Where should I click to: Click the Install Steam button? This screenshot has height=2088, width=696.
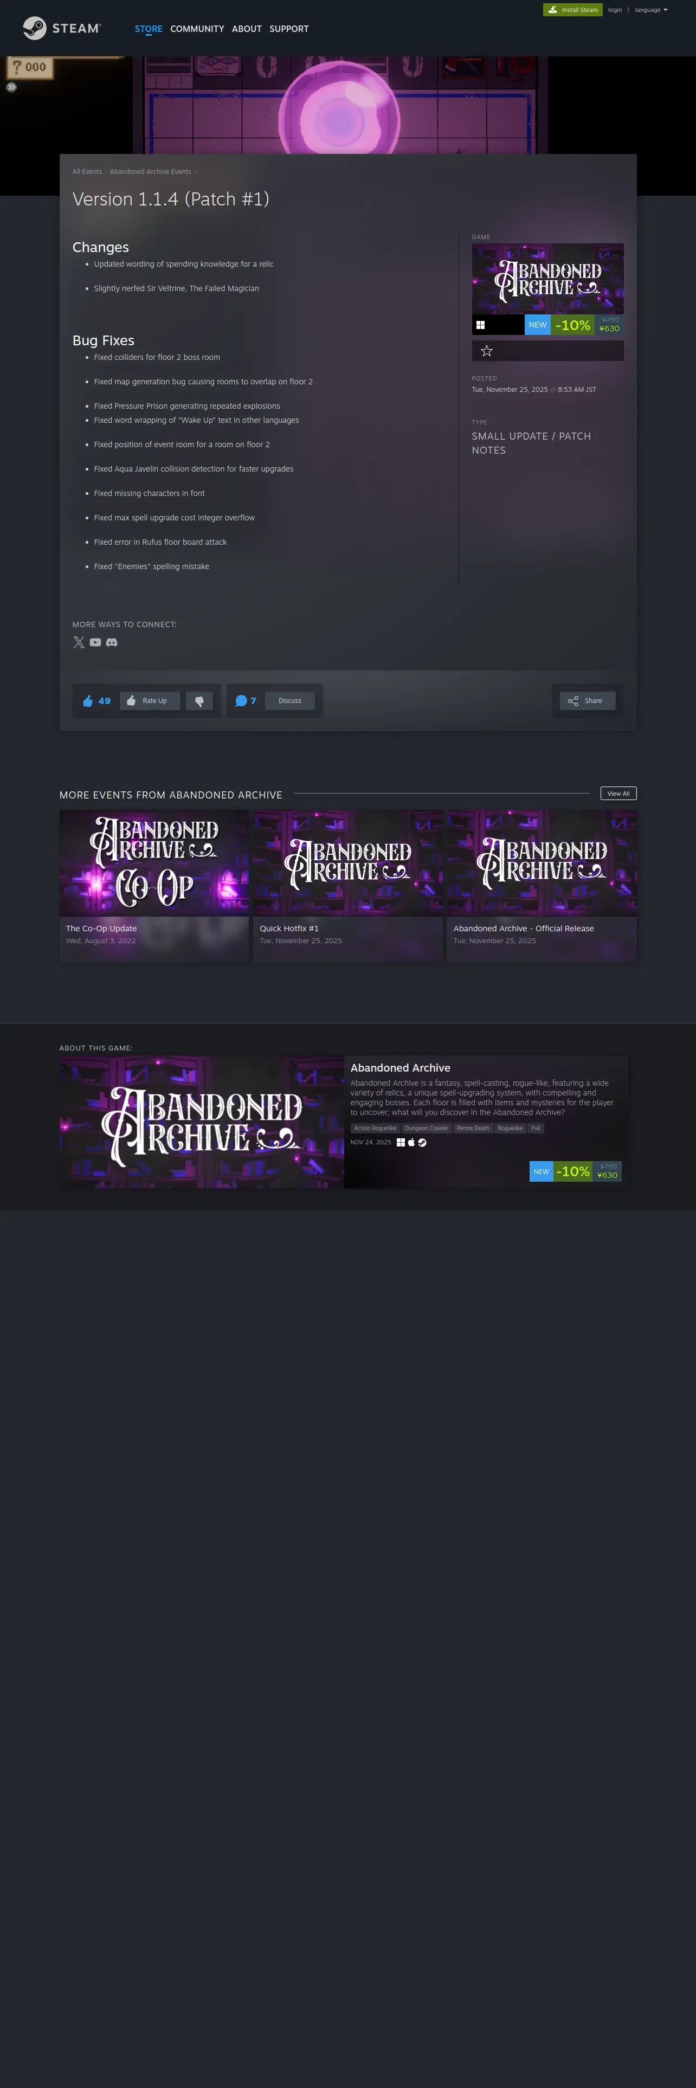coord(573,10)
